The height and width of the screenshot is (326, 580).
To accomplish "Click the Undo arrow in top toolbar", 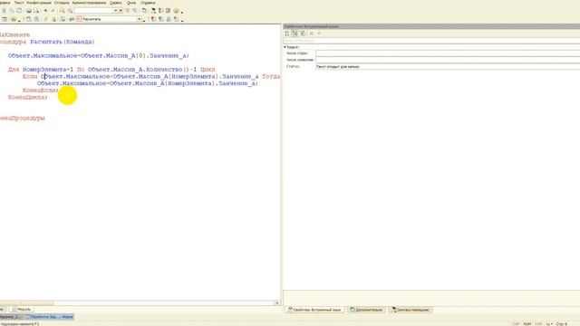I will 45,11.
